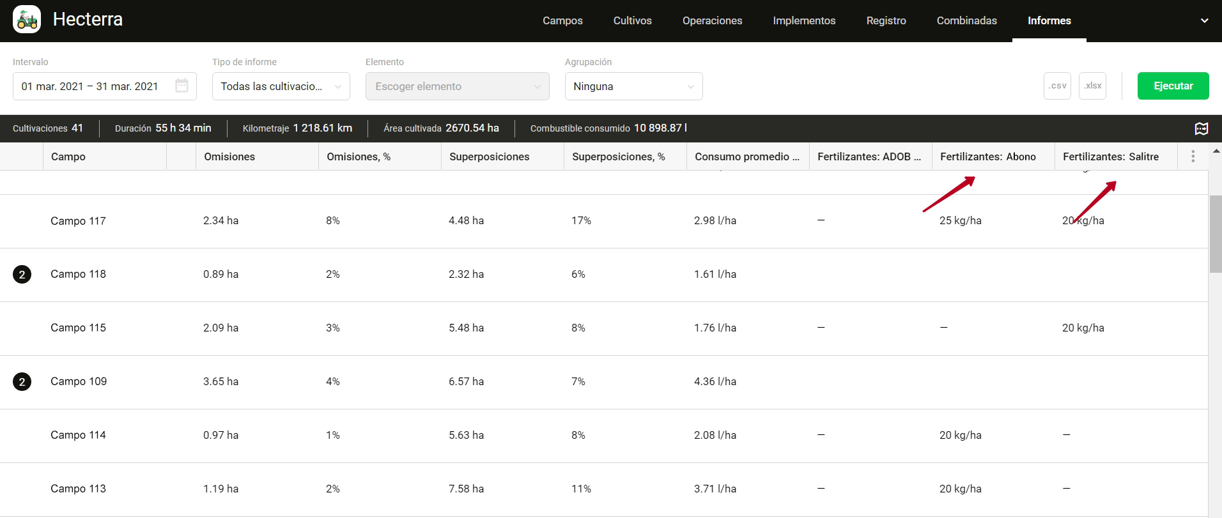Screen dimensions: 1222x518
Task: Click the date interval input field
Action: pos(105,86)
